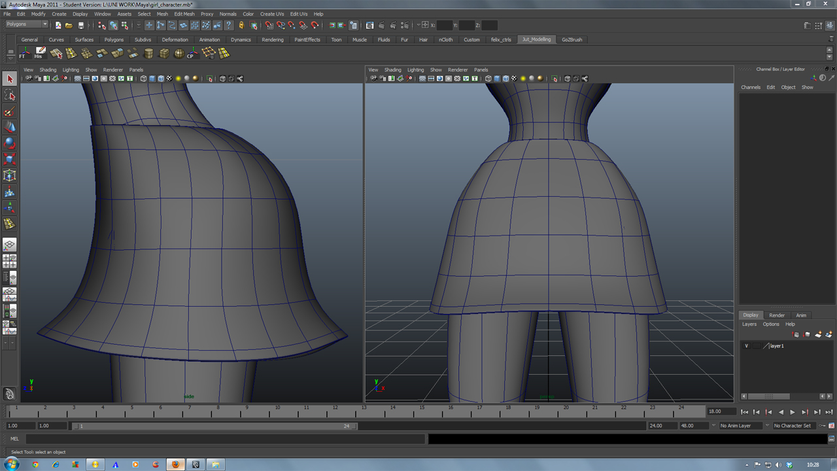
Task: Create a new empty layer in the Layer Editor
Action: tap(818, 334)
